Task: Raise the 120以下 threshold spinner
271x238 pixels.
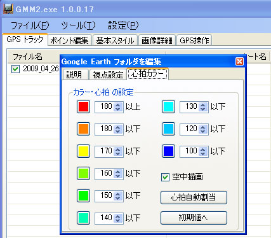Action: point(203,127)
